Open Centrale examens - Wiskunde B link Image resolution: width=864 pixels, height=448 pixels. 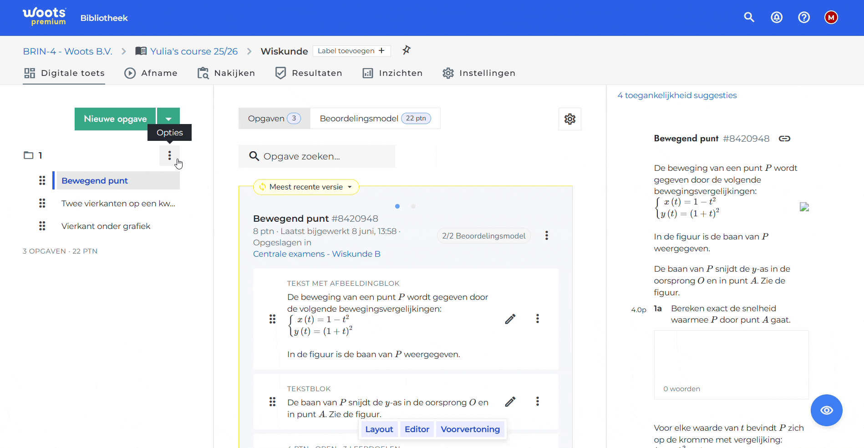click(317, 254)
